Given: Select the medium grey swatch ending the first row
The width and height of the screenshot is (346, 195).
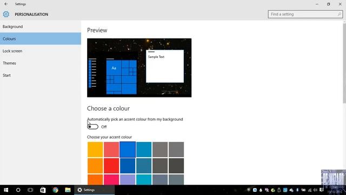Looking at the screenshot, I should [176, 149].
